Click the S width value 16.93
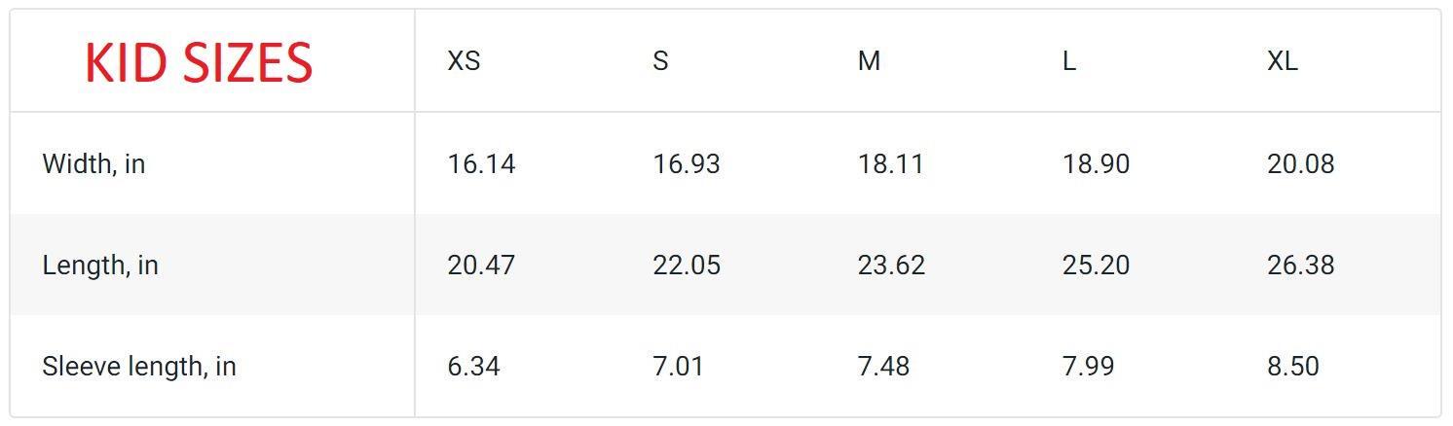Image resolution: width=1453 pixels, height=426 pixels. (687, 163)
